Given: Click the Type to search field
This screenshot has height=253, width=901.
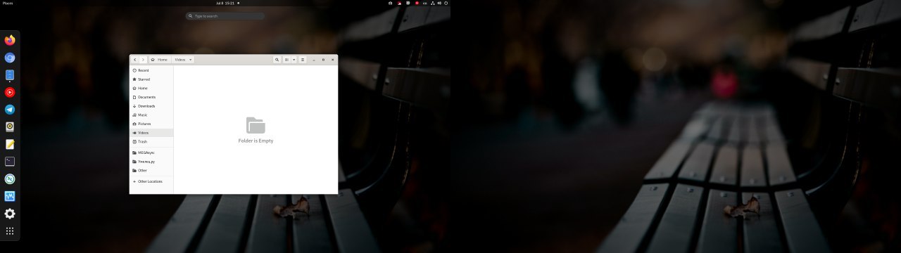Looking at the screenshot, I should tap(225, 15).
